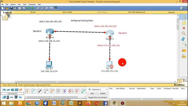This screenshot has width=188, height=106.
Task: Zoom out of the workspace
Action: point(46,8)
